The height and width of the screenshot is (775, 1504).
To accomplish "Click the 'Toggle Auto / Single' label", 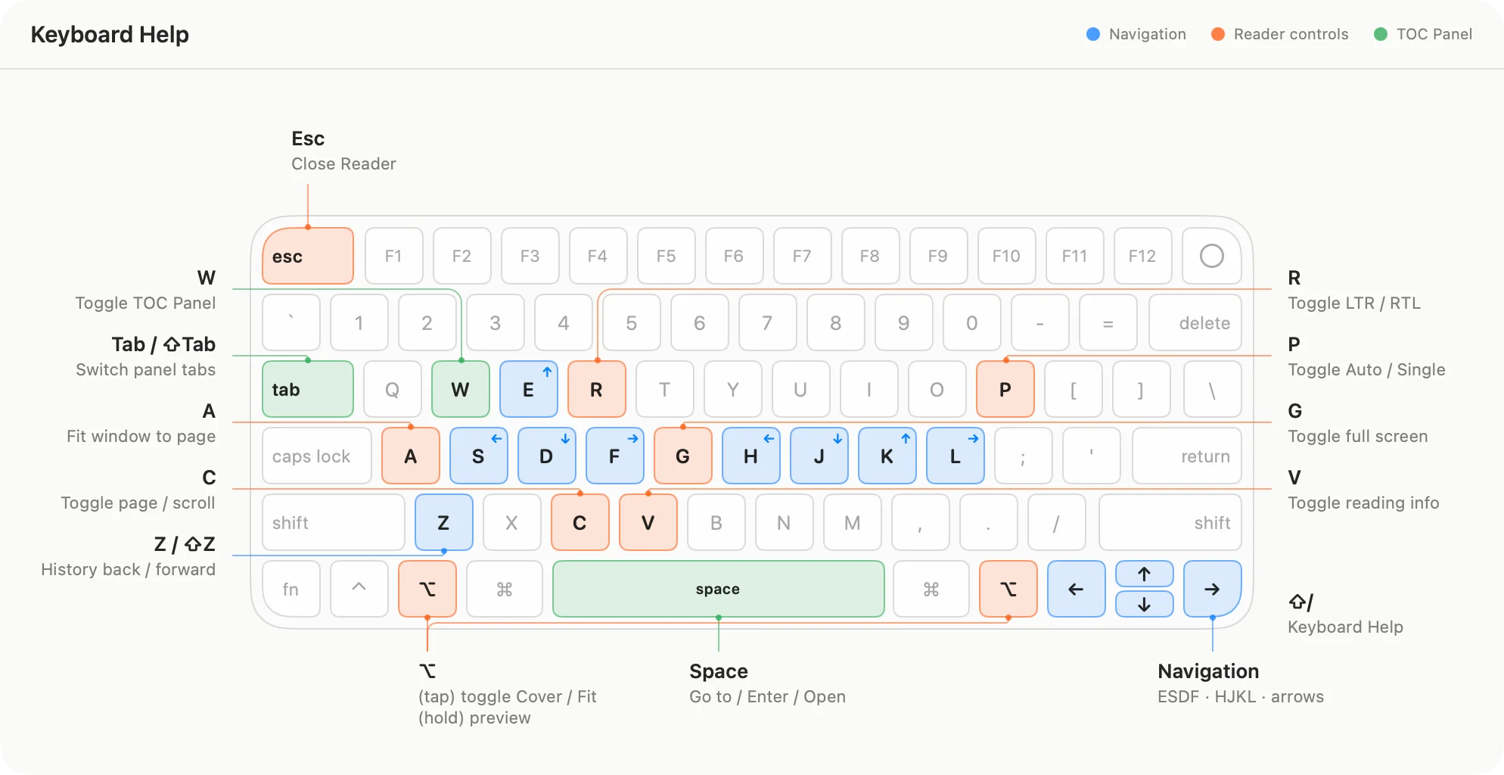I will click(1366, 369).
